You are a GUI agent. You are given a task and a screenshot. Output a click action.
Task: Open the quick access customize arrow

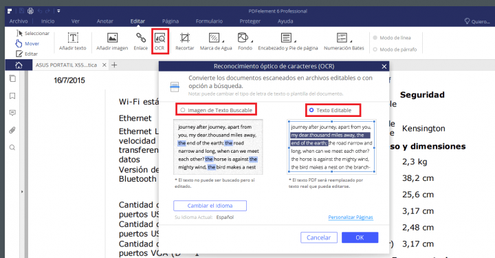[58, 11]
